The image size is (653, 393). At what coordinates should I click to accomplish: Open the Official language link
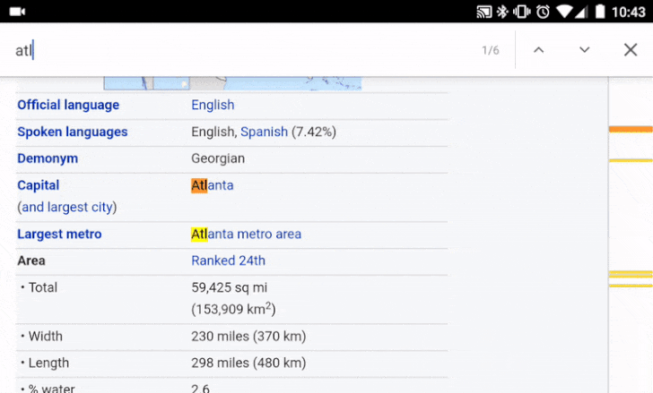point(68,105)
